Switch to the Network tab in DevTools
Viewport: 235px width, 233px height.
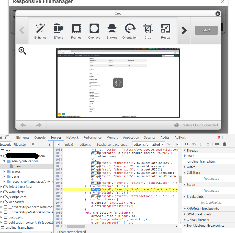72,137
